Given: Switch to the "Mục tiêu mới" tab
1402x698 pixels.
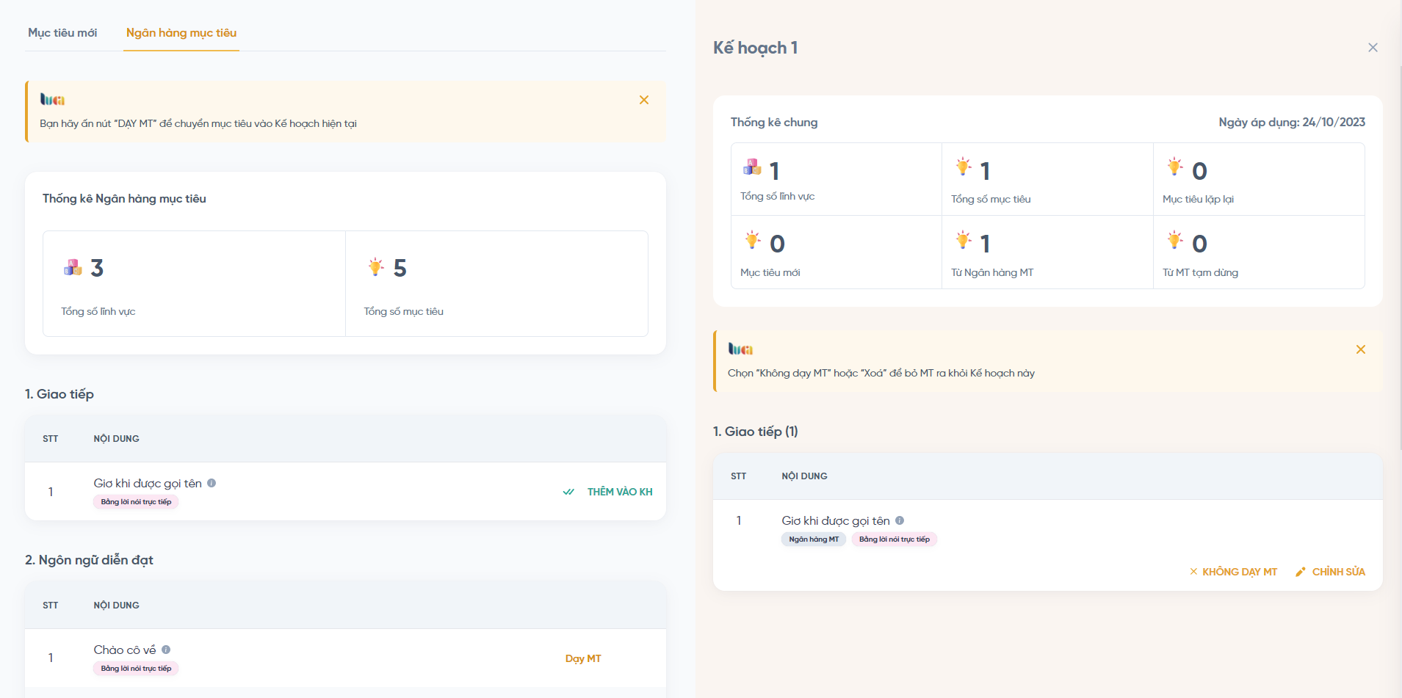Looking at the screenshot, I should (x=62, y=33).
